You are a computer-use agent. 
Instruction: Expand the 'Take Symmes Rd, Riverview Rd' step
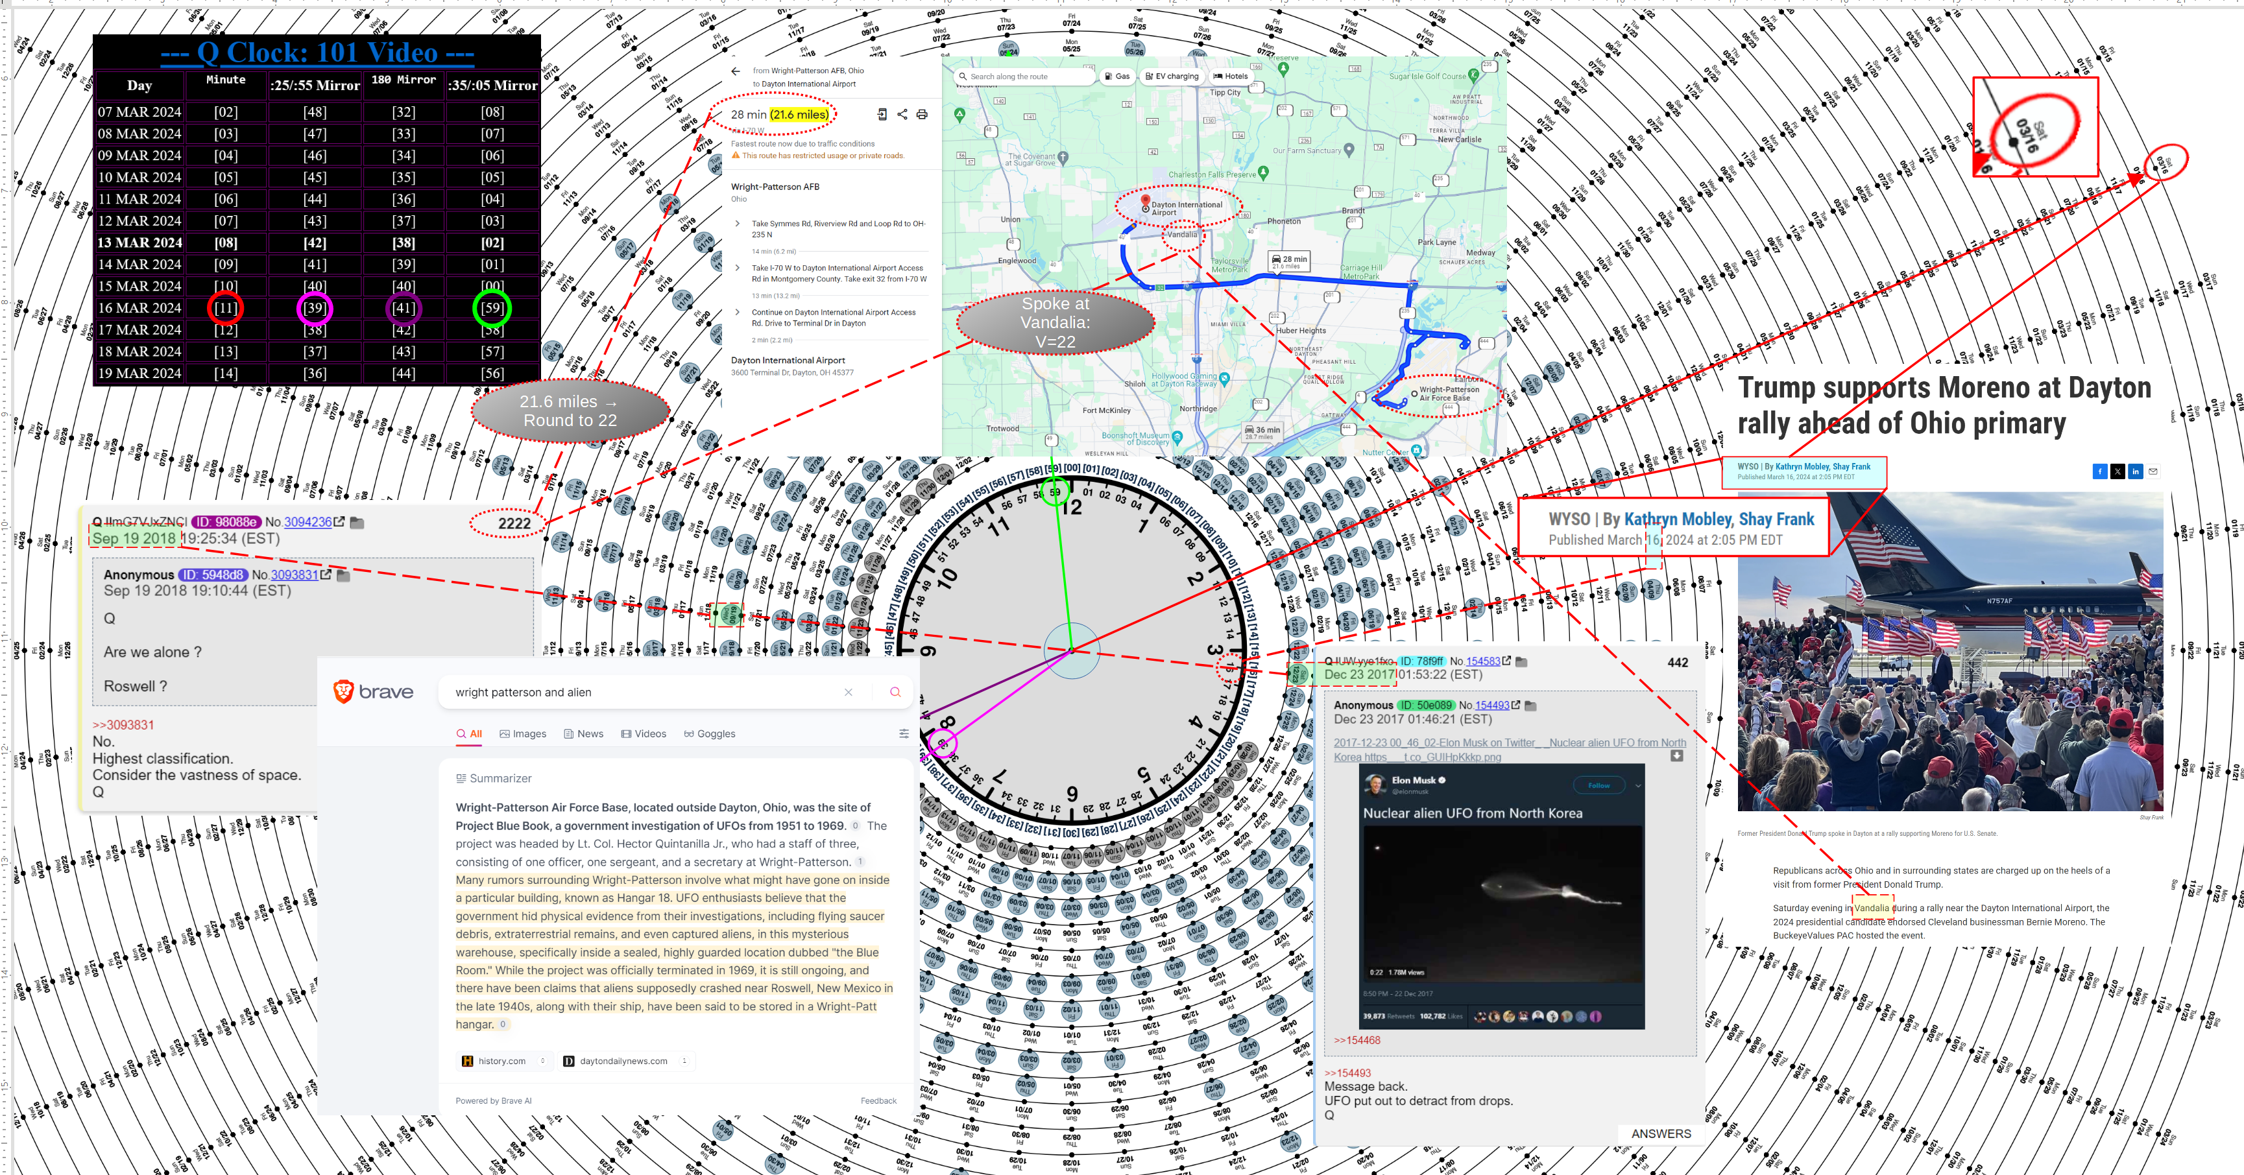[738, 224]
